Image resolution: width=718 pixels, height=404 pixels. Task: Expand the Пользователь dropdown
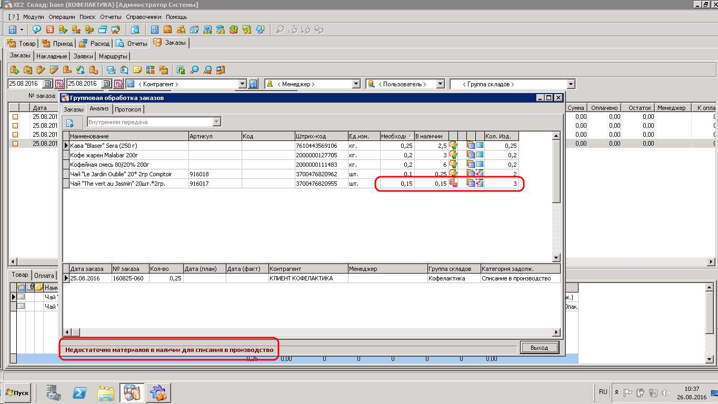pos(440,84)
